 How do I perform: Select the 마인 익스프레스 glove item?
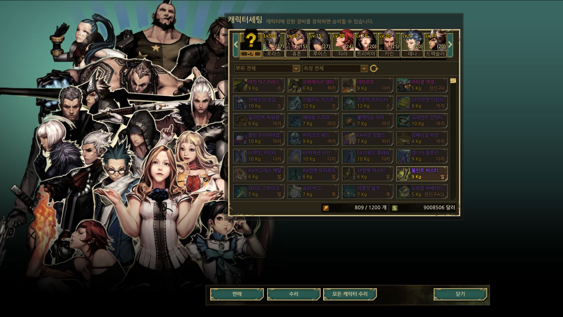point(259,85)
